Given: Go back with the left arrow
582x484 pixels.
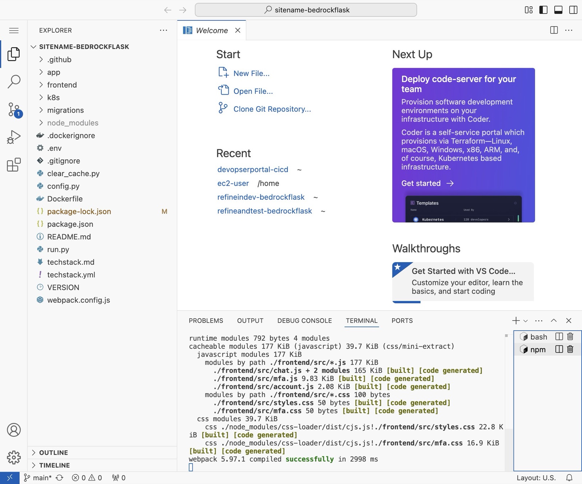Looking at the screenshot, I should [167, 10].
